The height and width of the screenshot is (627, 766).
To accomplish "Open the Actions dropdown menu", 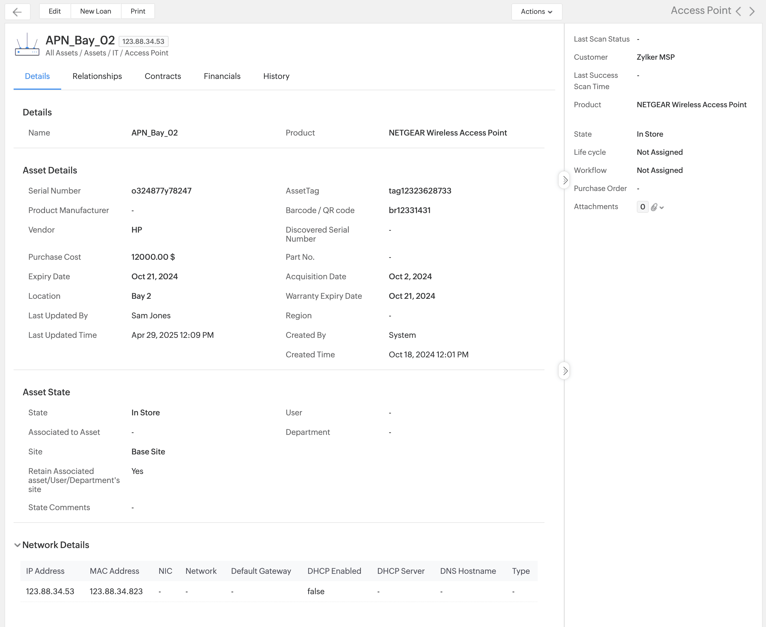I will tap(536, 12).
